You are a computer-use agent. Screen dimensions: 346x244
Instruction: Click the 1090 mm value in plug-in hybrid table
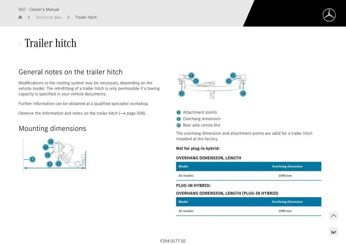[x=285, y=211]
